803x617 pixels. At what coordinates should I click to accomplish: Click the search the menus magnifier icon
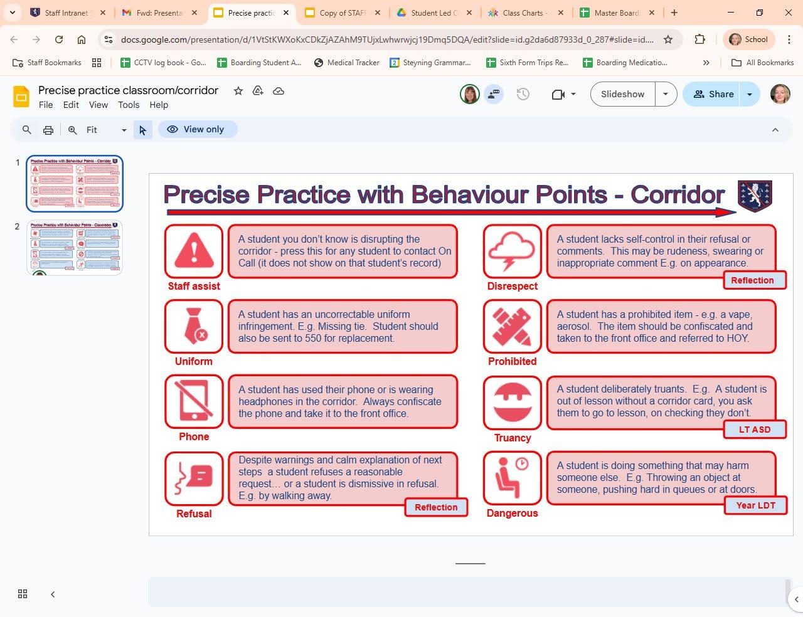(x=27, y=130)
